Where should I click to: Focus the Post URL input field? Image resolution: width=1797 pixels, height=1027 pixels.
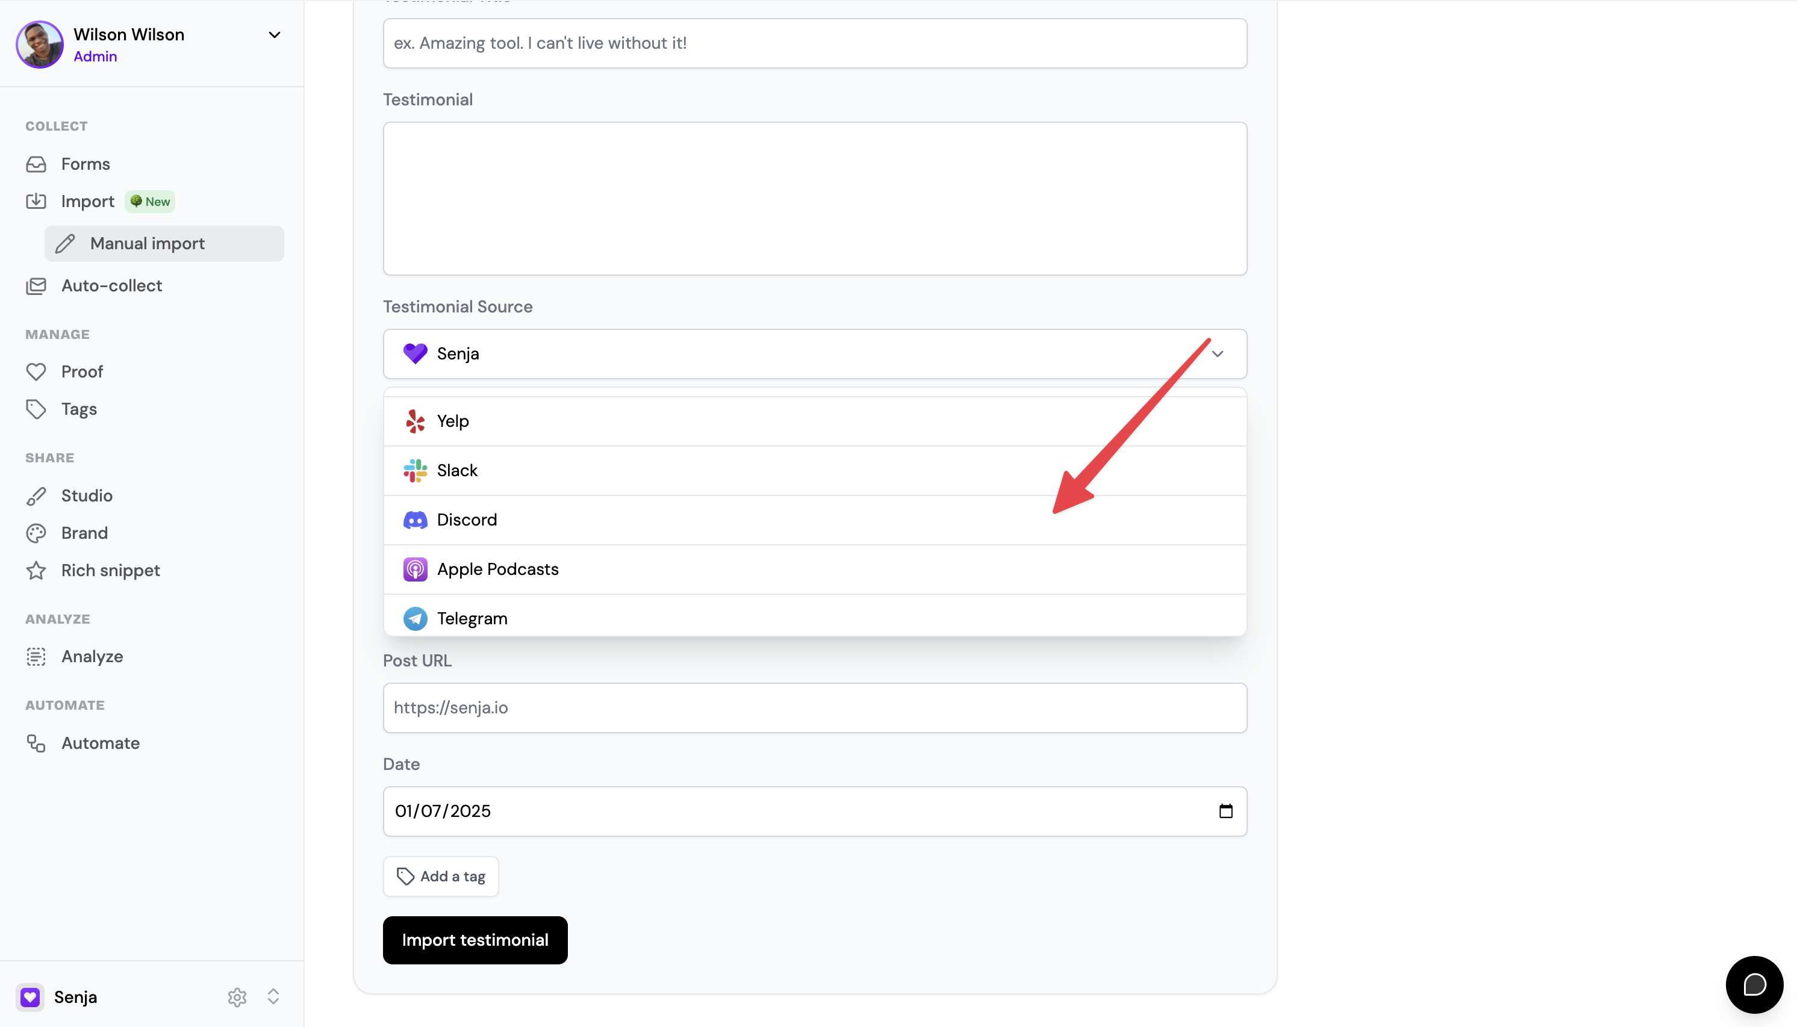click(815, 707)
